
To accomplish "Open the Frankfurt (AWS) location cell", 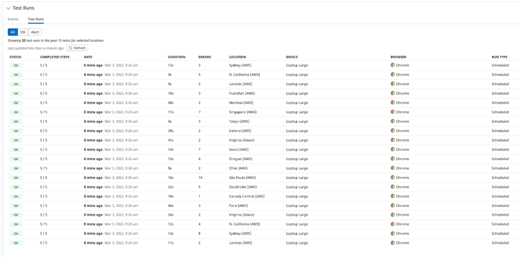I will (242, 94).
